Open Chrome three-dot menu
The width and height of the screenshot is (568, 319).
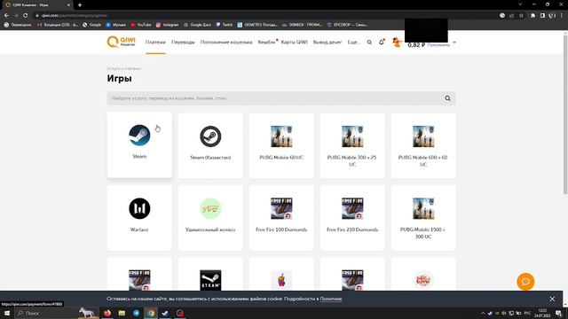click(x=562, y=16)
